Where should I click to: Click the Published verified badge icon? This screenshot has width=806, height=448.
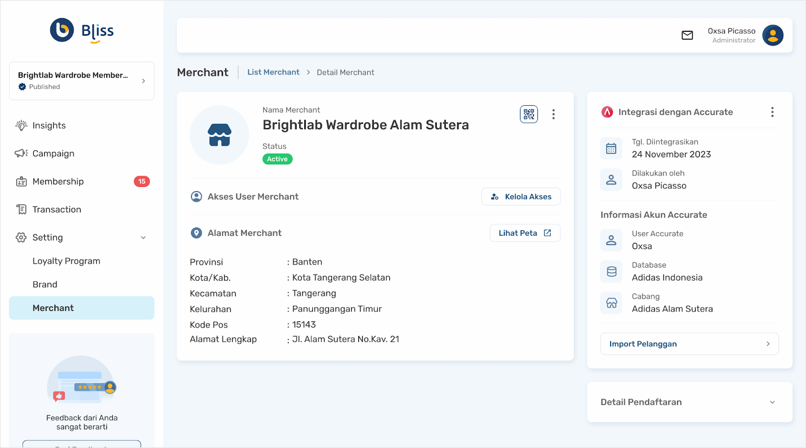[22, 87]
